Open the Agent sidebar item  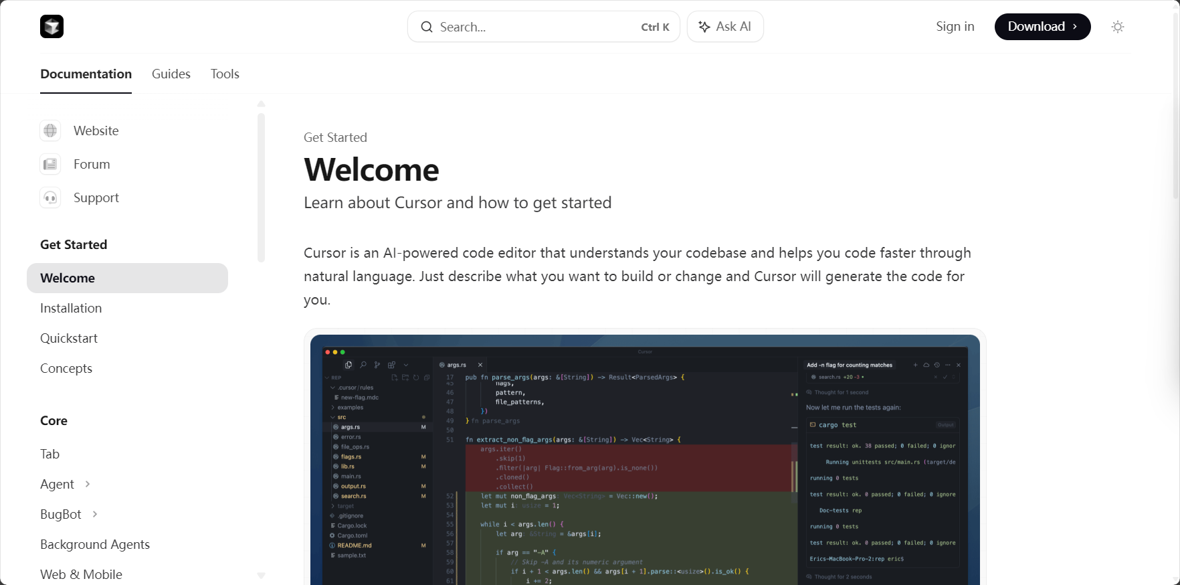[57, 484]
